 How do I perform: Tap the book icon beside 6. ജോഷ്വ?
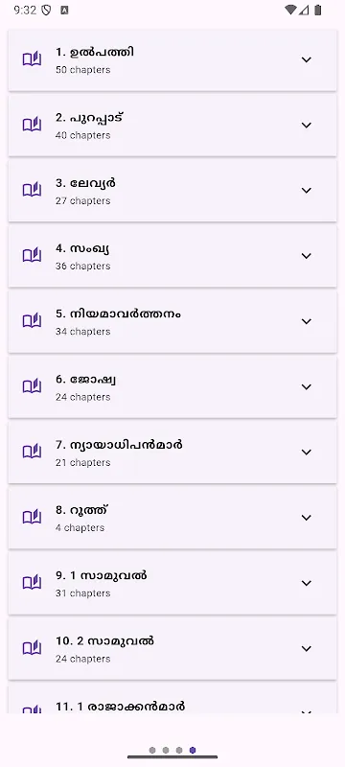[32, 387]
